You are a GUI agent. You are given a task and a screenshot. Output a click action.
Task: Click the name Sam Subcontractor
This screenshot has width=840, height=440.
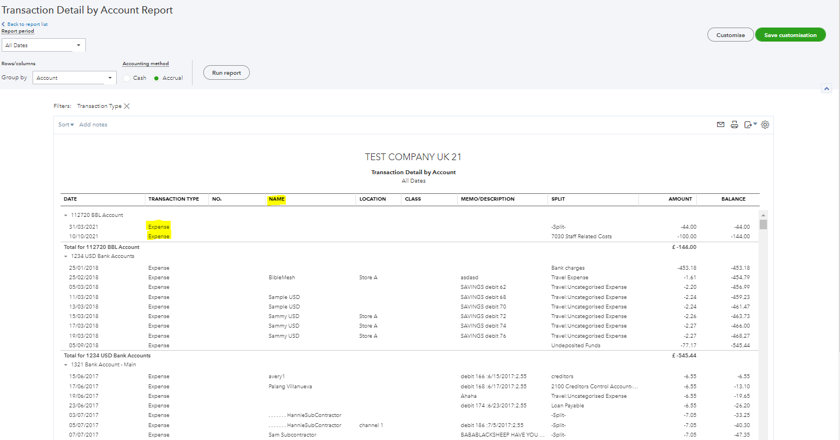coord(292,435)
